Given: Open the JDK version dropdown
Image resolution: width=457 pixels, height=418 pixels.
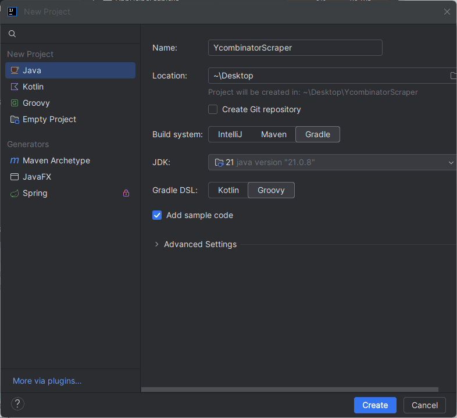Looking at the screenshot, I should point(333,162).
